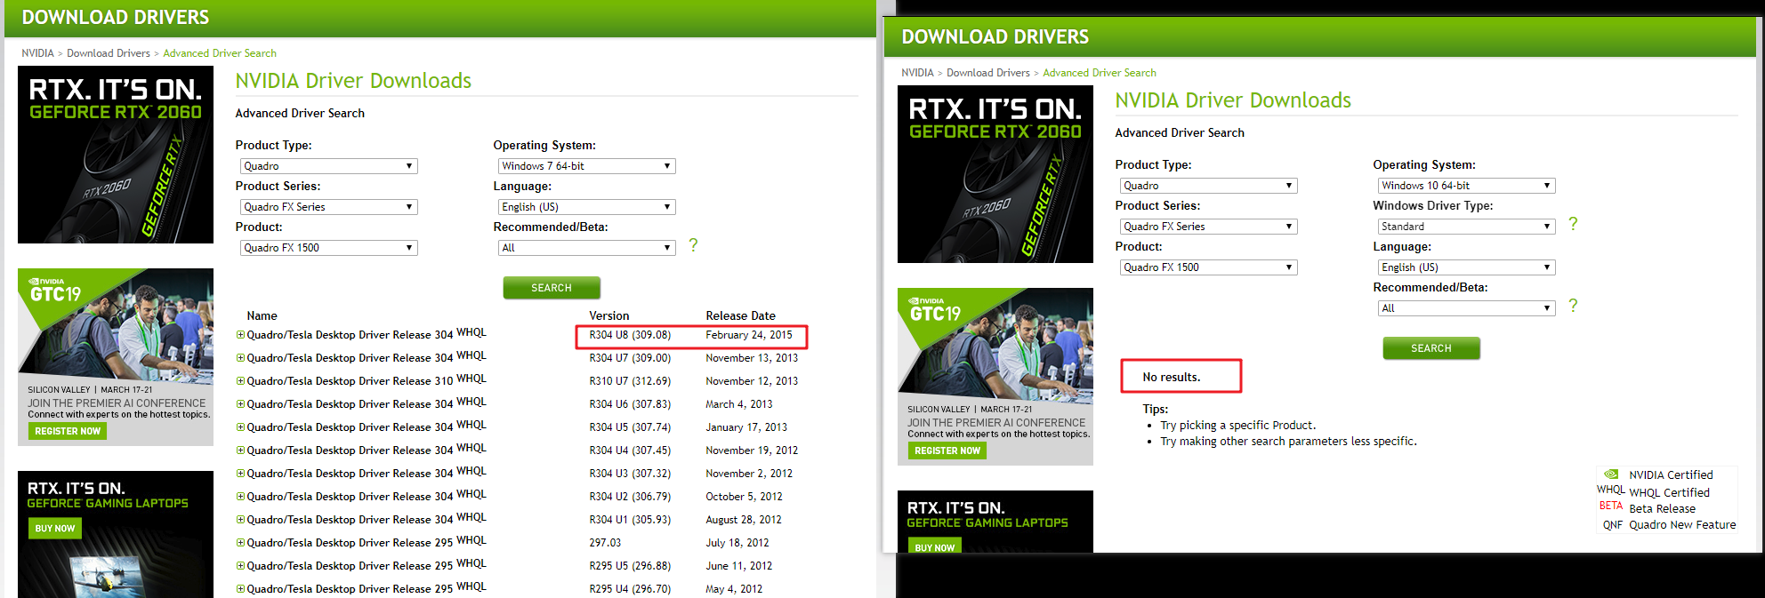1765x598 pixels.
Task: Click the "No results." message
Action: click(x=1172, y=378)
